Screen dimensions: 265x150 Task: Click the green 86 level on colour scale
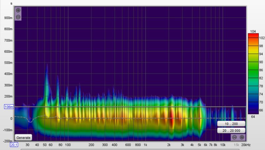click(253, 70)
